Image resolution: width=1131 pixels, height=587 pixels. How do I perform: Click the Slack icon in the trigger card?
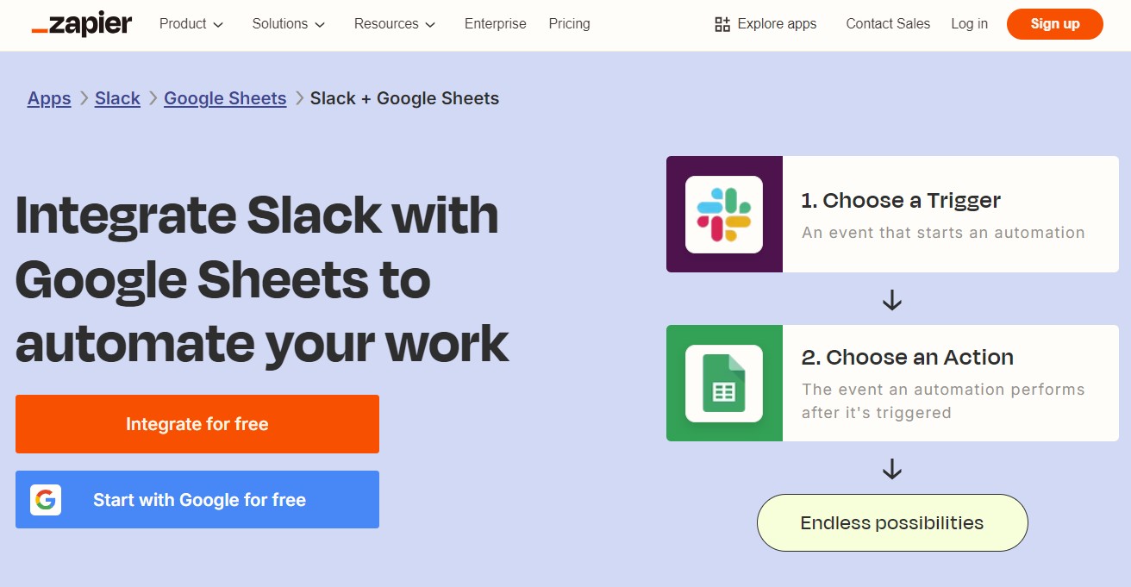tap(724, 214)
